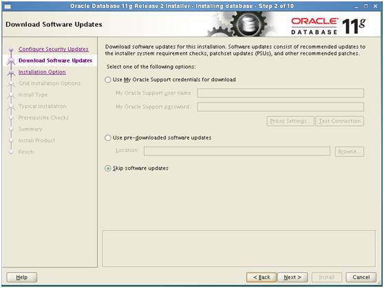Click the Test Connection button
The image size is (384, 288).
pos(340,122)
